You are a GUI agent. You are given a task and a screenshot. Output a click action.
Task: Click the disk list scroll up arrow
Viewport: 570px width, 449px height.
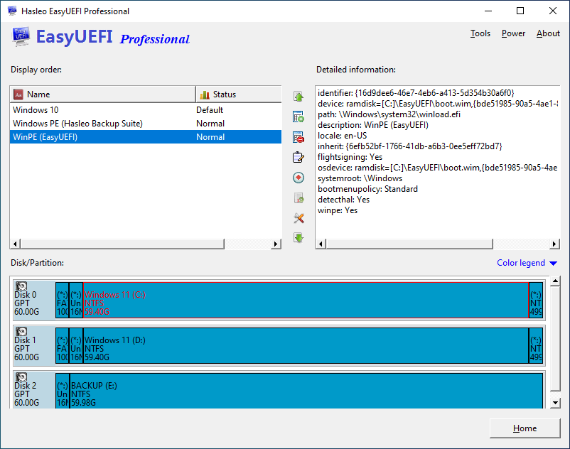(555, 281)
